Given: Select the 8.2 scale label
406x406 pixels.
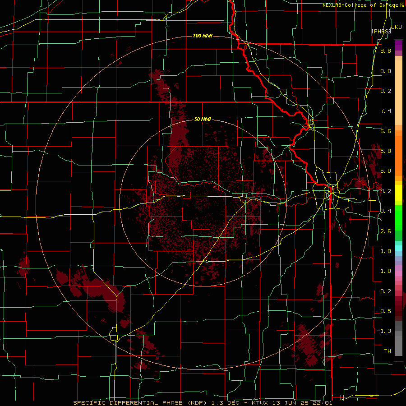Looking at the screenshot, I should pos(386,91).
